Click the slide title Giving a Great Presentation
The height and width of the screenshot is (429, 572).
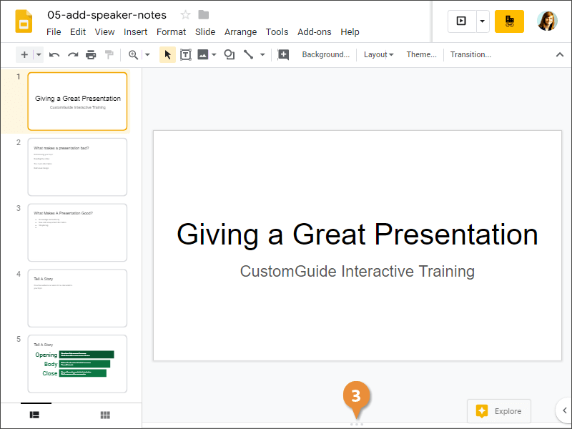357,235
